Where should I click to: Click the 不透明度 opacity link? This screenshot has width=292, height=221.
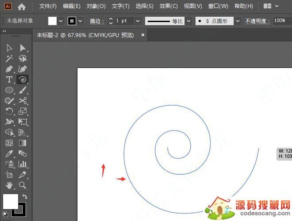pos(257,21)
